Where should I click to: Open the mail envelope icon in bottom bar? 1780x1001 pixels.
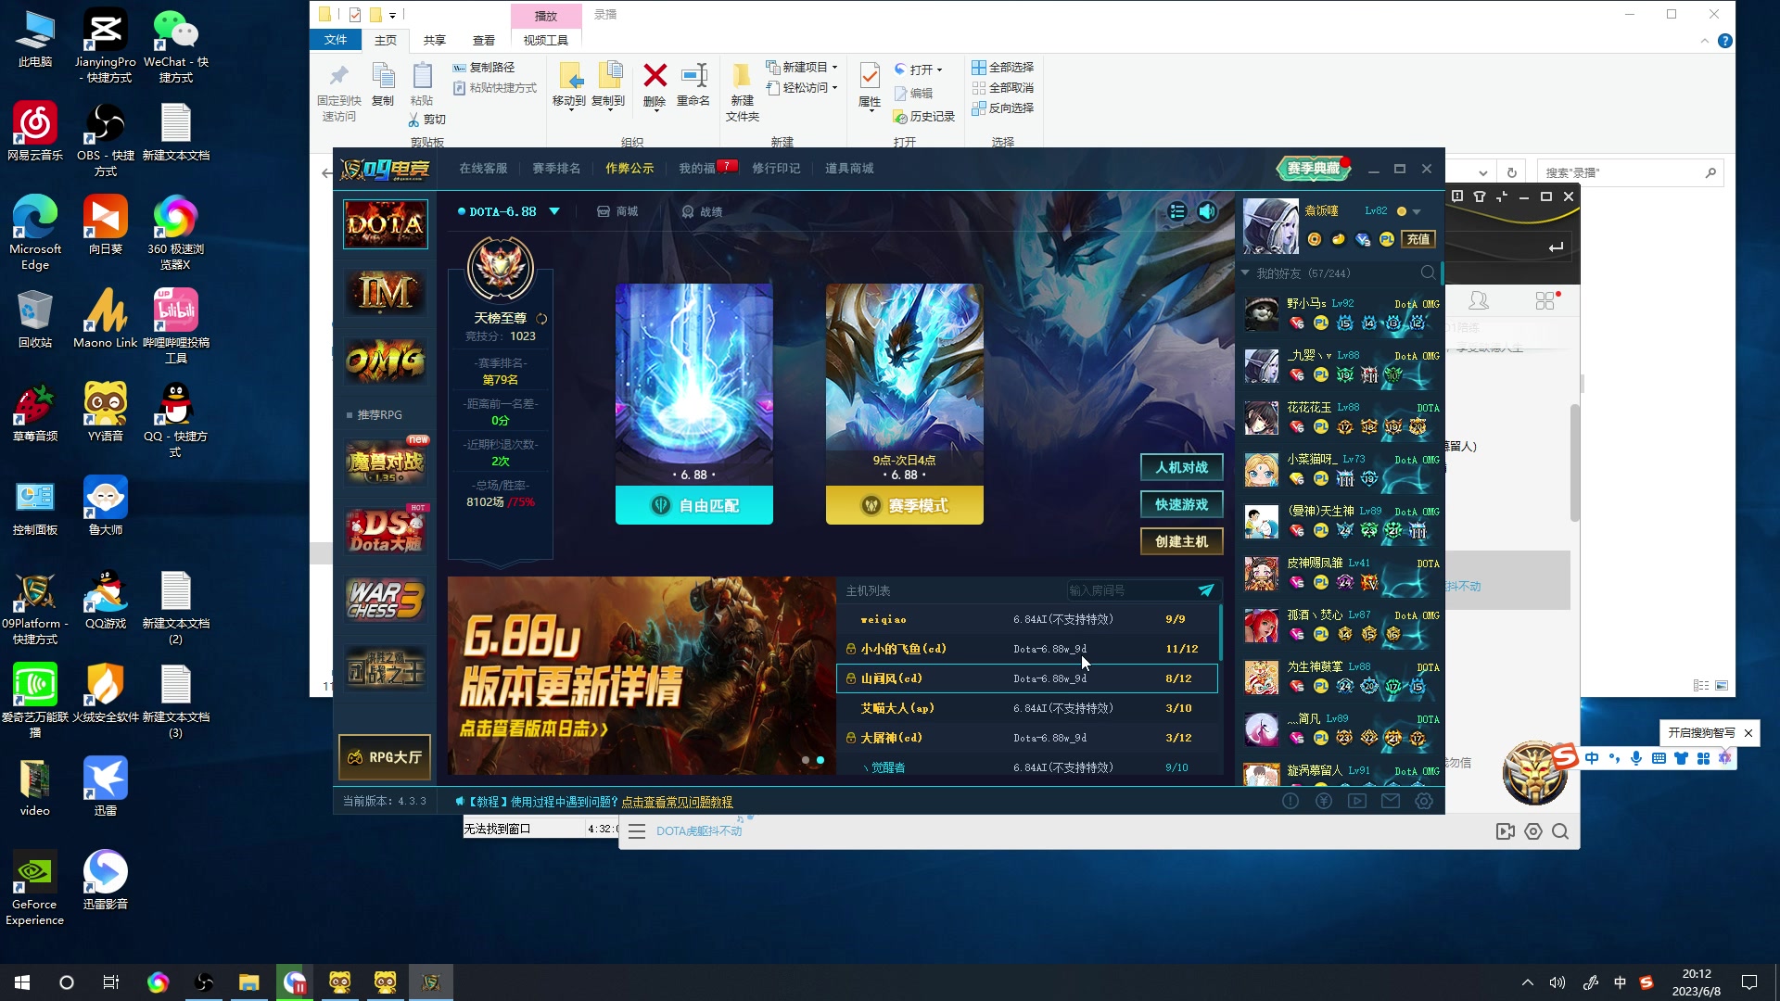(x=1391, y=801)
